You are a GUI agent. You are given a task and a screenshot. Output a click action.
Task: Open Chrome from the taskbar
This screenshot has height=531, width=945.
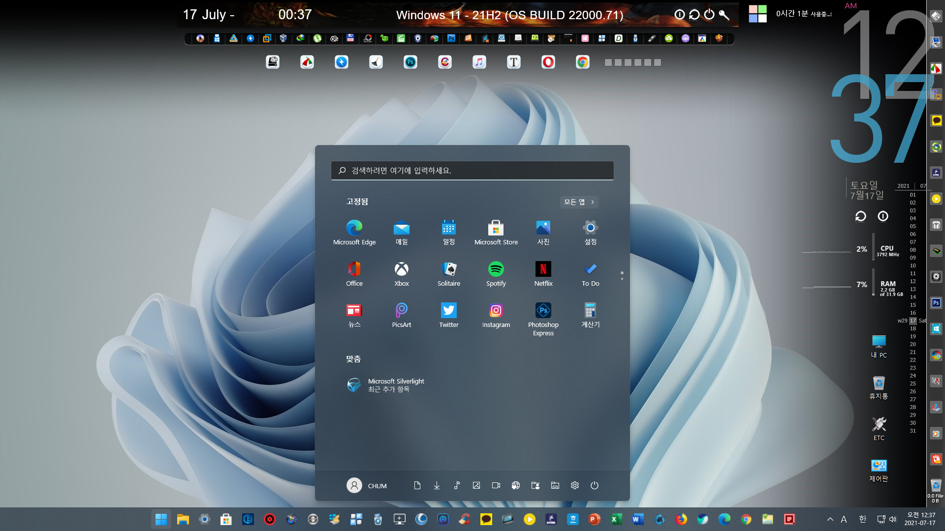point(746,519)
